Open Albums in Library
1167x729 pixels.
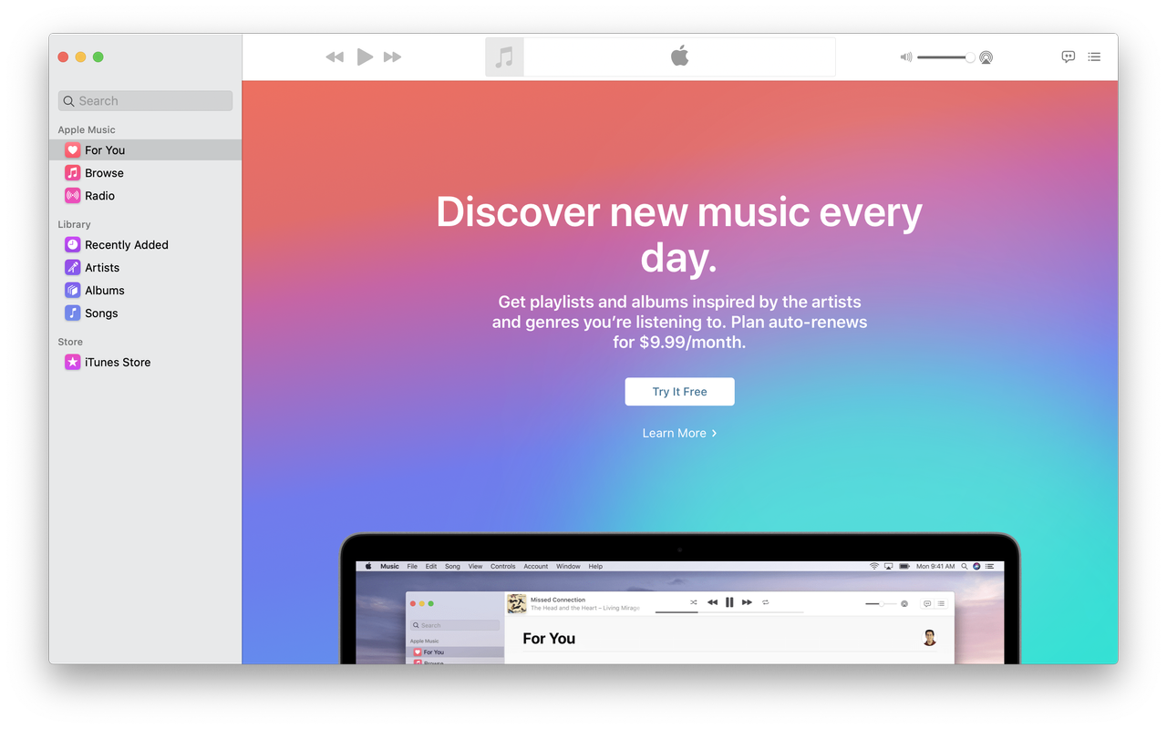pyautogui.click(x=146, y=291)
